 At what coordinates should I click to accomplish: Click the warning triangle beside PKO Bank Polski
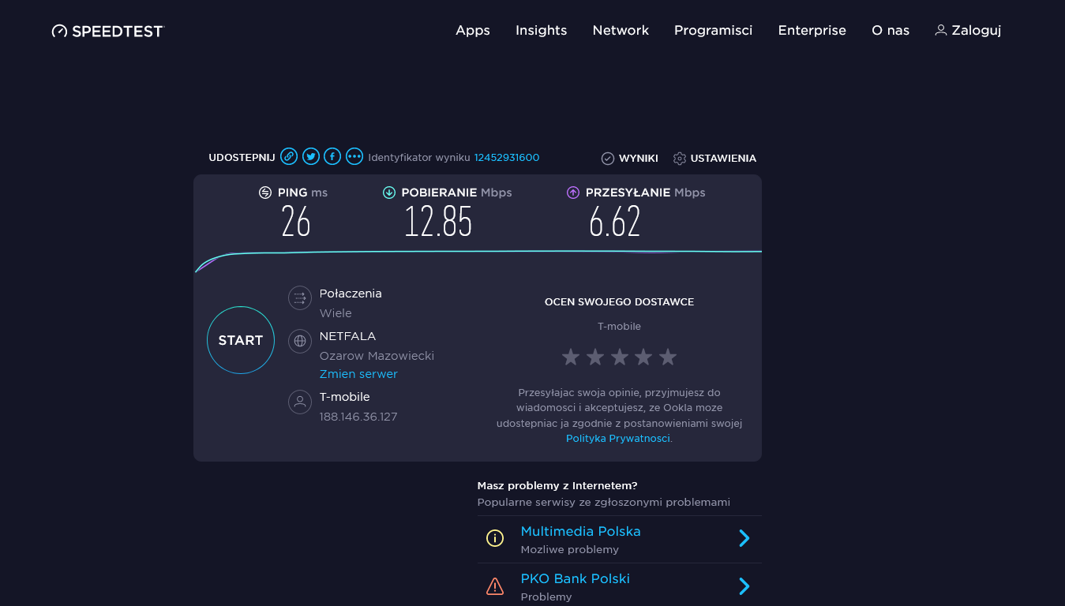(494, 585)
